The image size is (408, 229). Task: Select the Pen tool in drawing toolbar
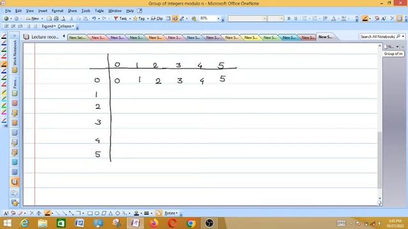47,213
